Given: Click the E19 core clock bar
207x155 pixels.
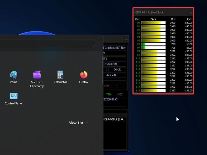Looking at the screenshot, I should pos(153,90).
